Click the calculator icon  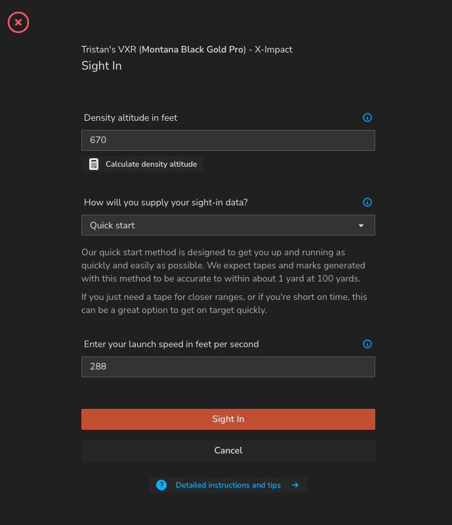pos(94,164)
